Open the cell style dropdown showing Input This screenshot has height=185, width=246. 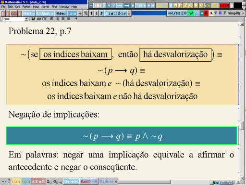[15, 19]
